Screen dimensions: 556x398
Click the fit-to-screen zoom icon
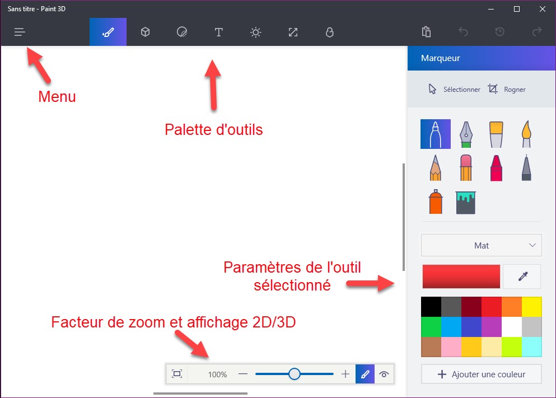176,374
